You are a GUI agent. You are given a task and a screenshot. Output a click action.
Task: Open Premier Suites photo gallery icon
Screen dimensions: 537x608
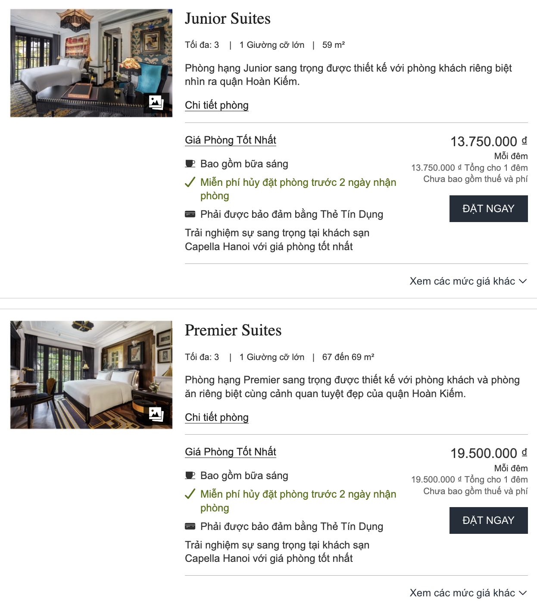(156, 414)
